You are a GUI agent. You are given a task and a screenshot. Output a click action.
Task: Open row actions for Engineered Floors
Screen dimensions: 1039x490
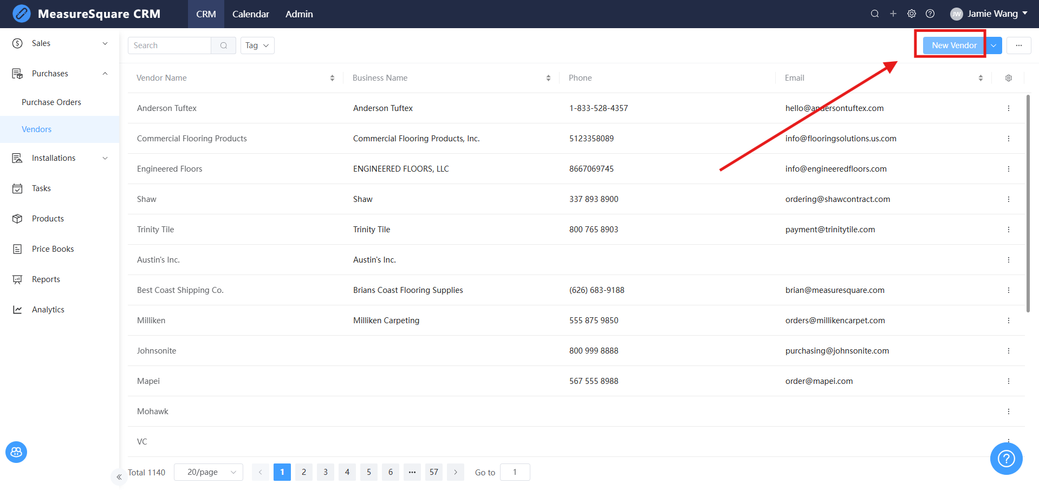pyautogui.click(x=1009, y=169)
